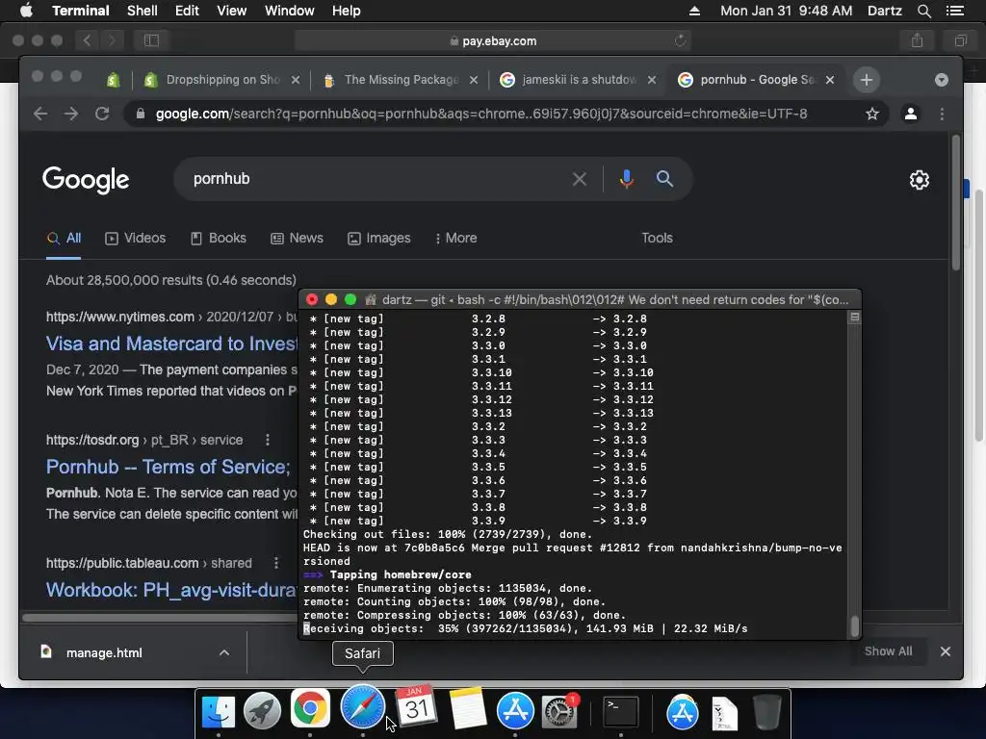Select the Images search filter
Image resolution: width=986 pixels, height=739 pixels.
379,239
